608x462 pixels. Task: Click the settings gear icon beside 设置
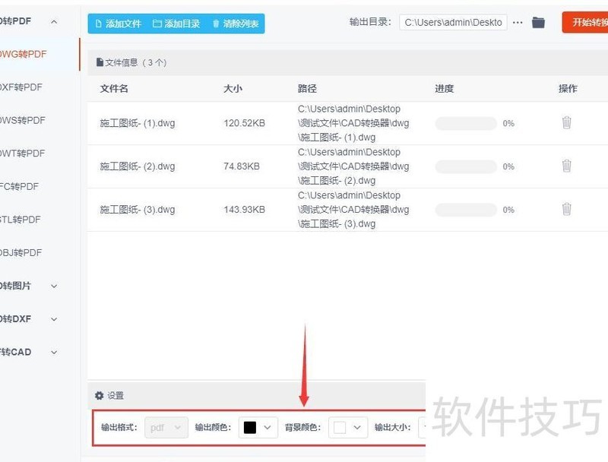tap(99, 395)
